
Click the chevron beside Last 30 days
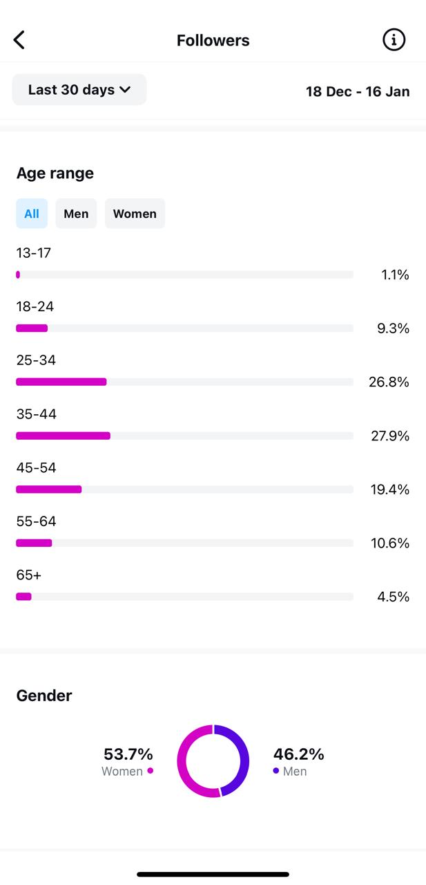point(125,89)
